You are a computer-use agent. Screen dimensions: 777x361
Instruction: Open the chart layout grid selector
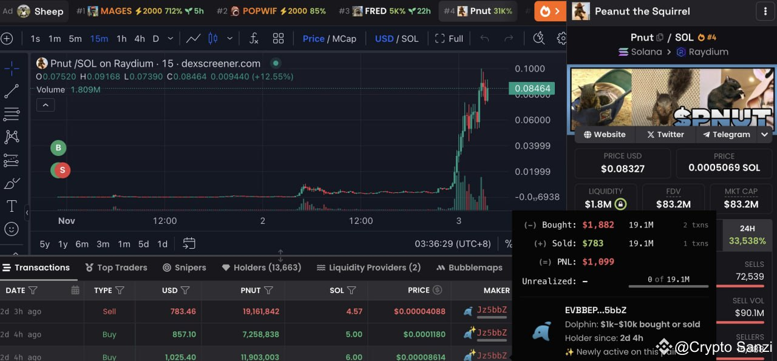coord(279,39)
